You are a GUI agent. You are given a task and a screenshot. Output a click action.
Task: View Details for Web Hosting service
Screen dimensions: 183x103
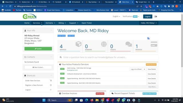coord(152,69)
